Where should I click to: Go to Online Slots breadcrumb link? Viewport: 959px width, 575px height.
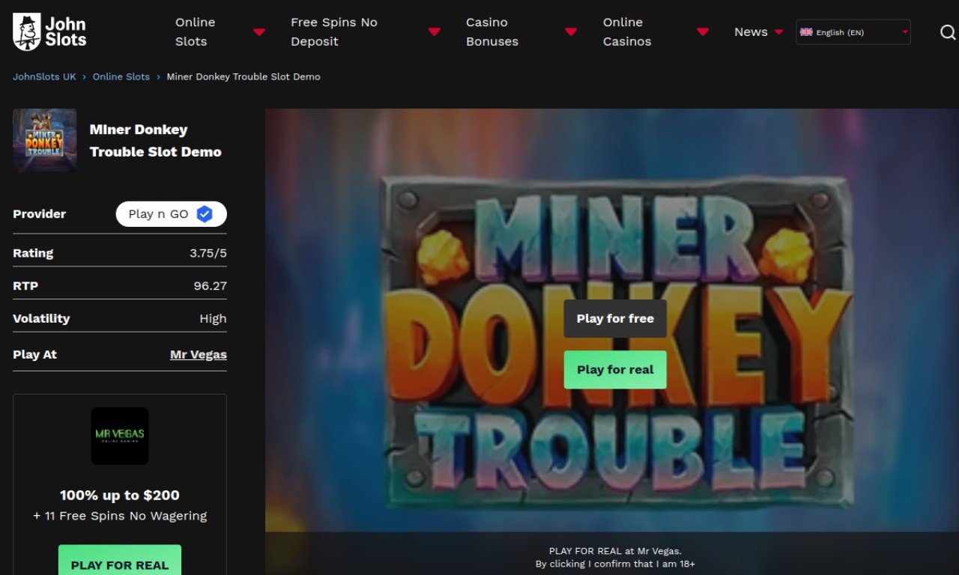tap(121, 76)
